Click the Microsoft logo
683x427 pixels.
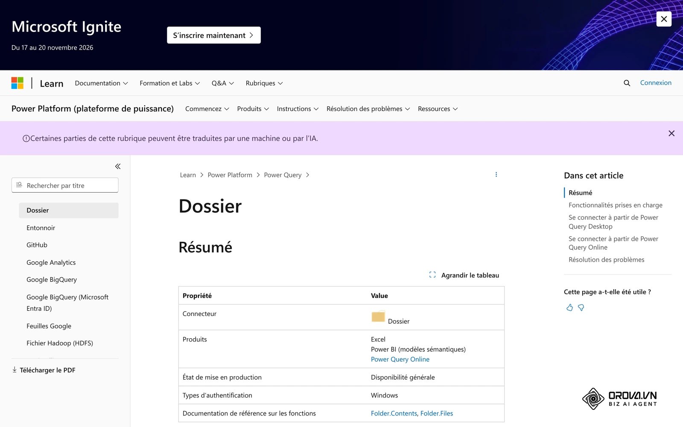(x=18, y=83)
